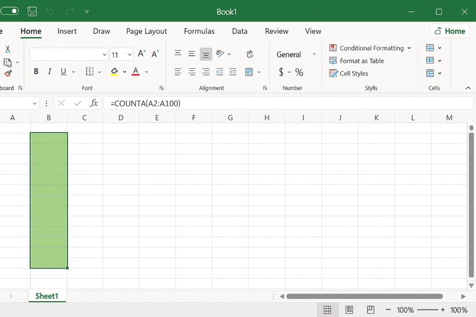Screen dimensions: 476x317
Task: Apply percent style format
Action: (x=299, y=72)
